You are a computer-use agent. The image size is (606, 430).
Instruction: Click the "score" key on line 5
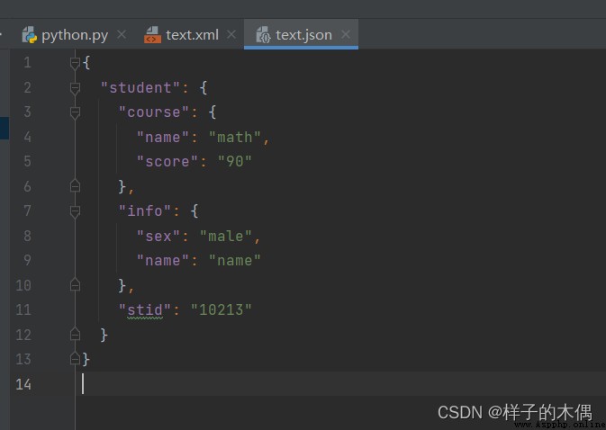tap(167, 162)
